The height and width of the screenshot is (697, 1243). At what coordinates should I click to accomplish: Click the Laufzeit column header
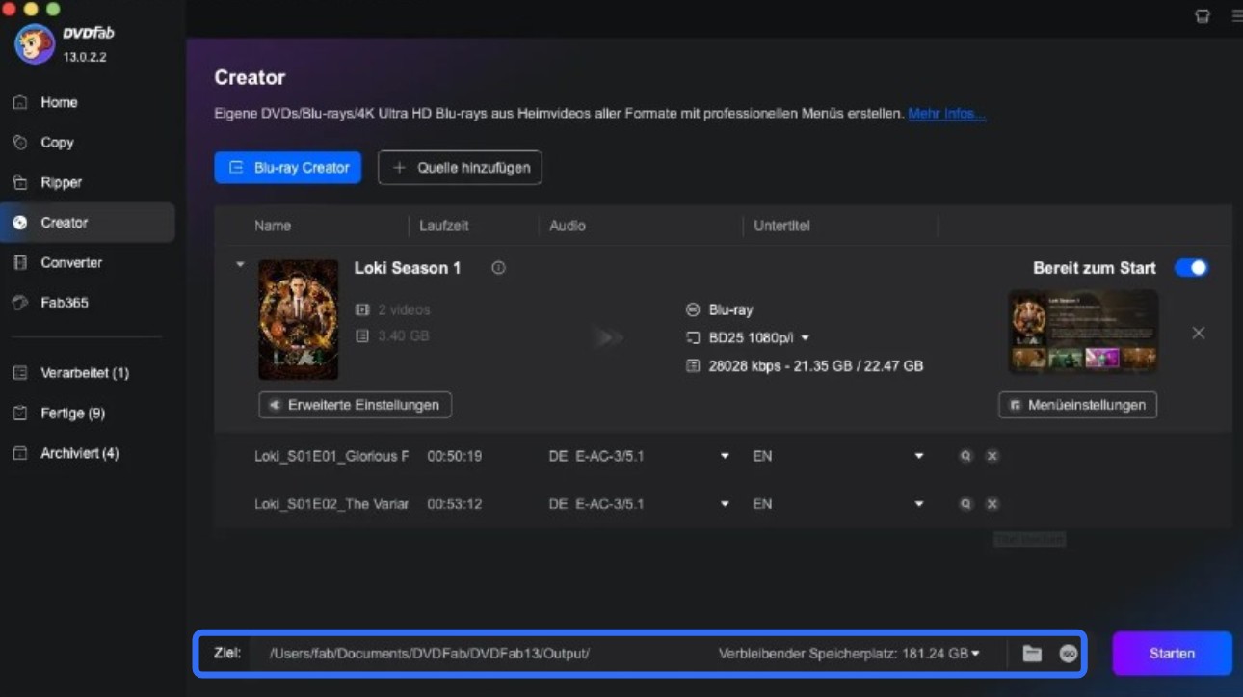tap(444, 226)
